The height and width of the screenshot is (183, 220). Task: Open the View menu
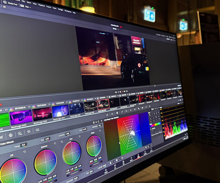34,4
